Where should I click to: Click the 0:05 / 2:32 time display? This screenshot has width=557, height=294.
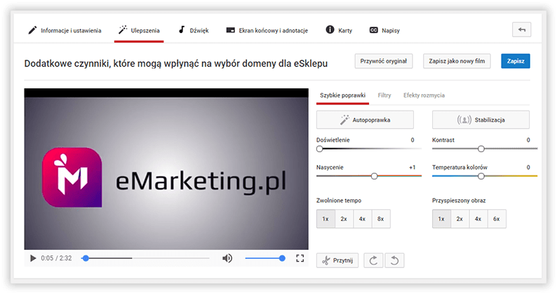coord(56,258)
